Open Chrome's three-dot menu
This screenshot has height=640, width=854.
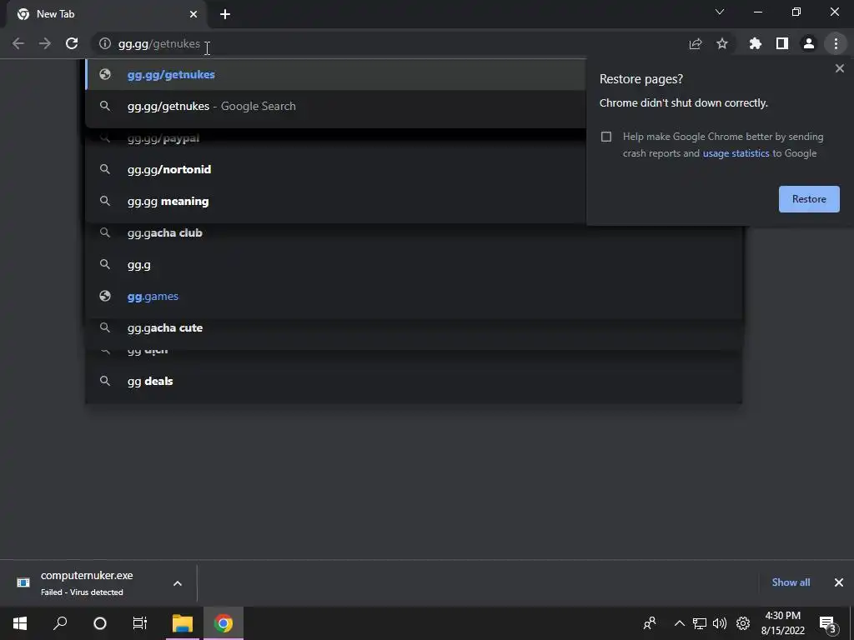(x=836, y=43)
